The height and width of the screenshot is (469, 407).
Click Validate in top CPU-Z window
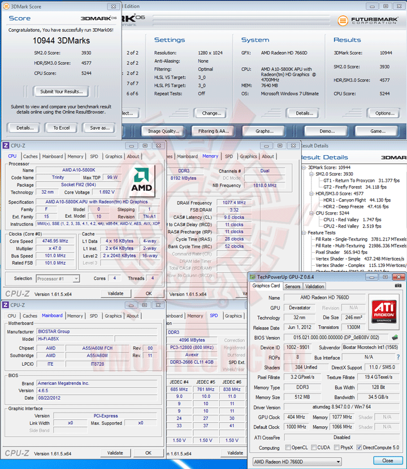(x=116, y=293)
